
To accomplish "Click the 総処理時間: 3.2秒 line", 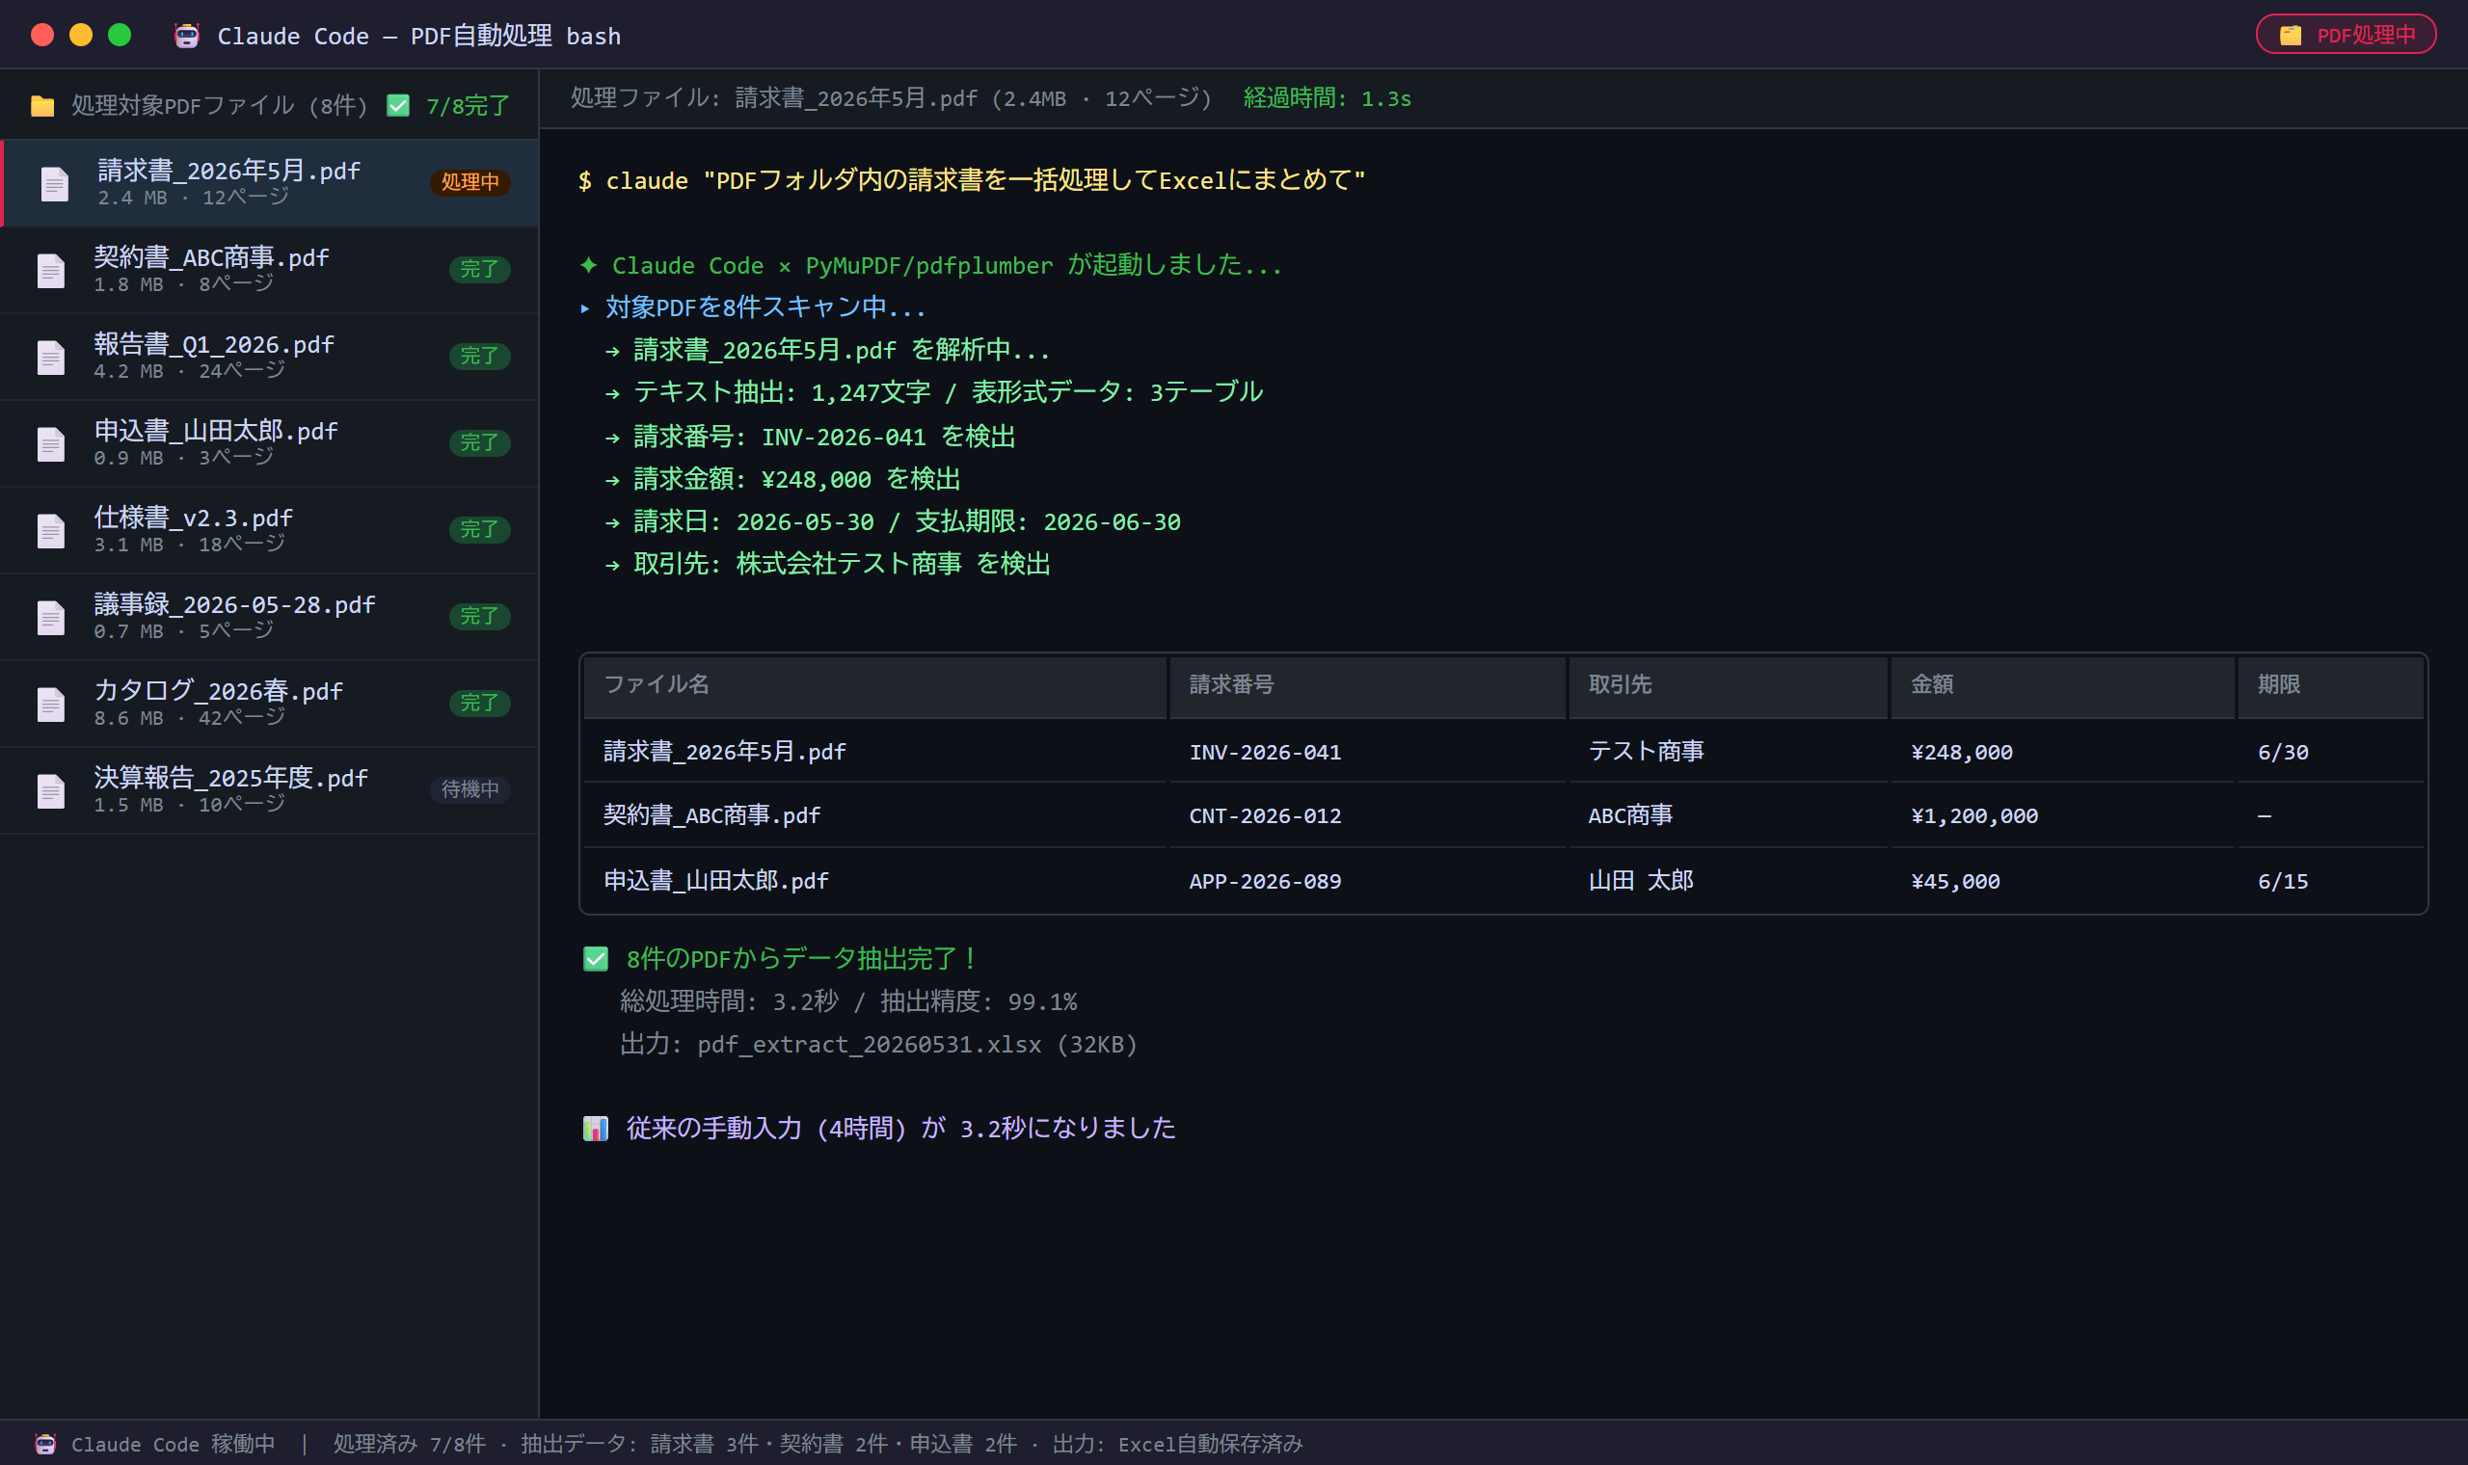I will tap(848, 1002).
